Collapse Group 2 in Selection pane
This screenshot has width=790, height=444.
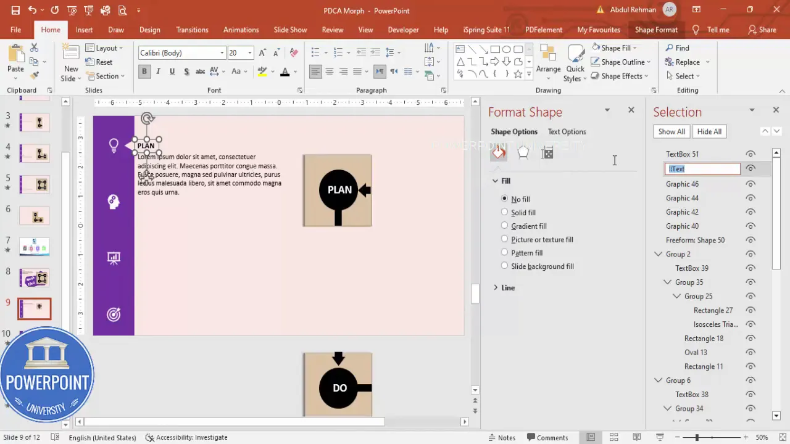(x=659, y=254)
